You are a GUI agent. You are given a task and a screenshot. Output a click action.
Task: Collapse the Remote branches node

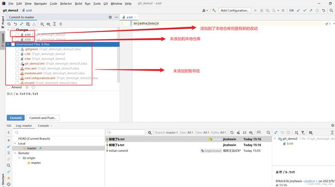(x=15, y=153)
